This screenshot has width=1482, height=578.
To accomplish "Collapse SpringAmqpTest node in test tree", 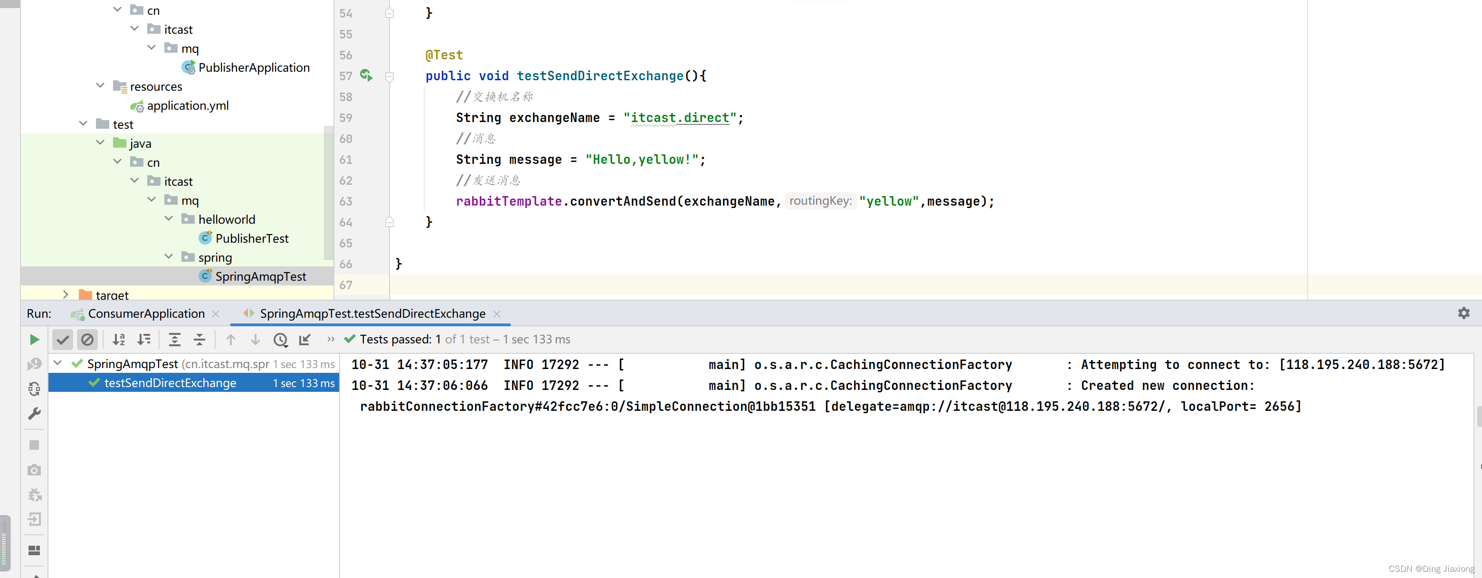I will click(x=58, y=363).
